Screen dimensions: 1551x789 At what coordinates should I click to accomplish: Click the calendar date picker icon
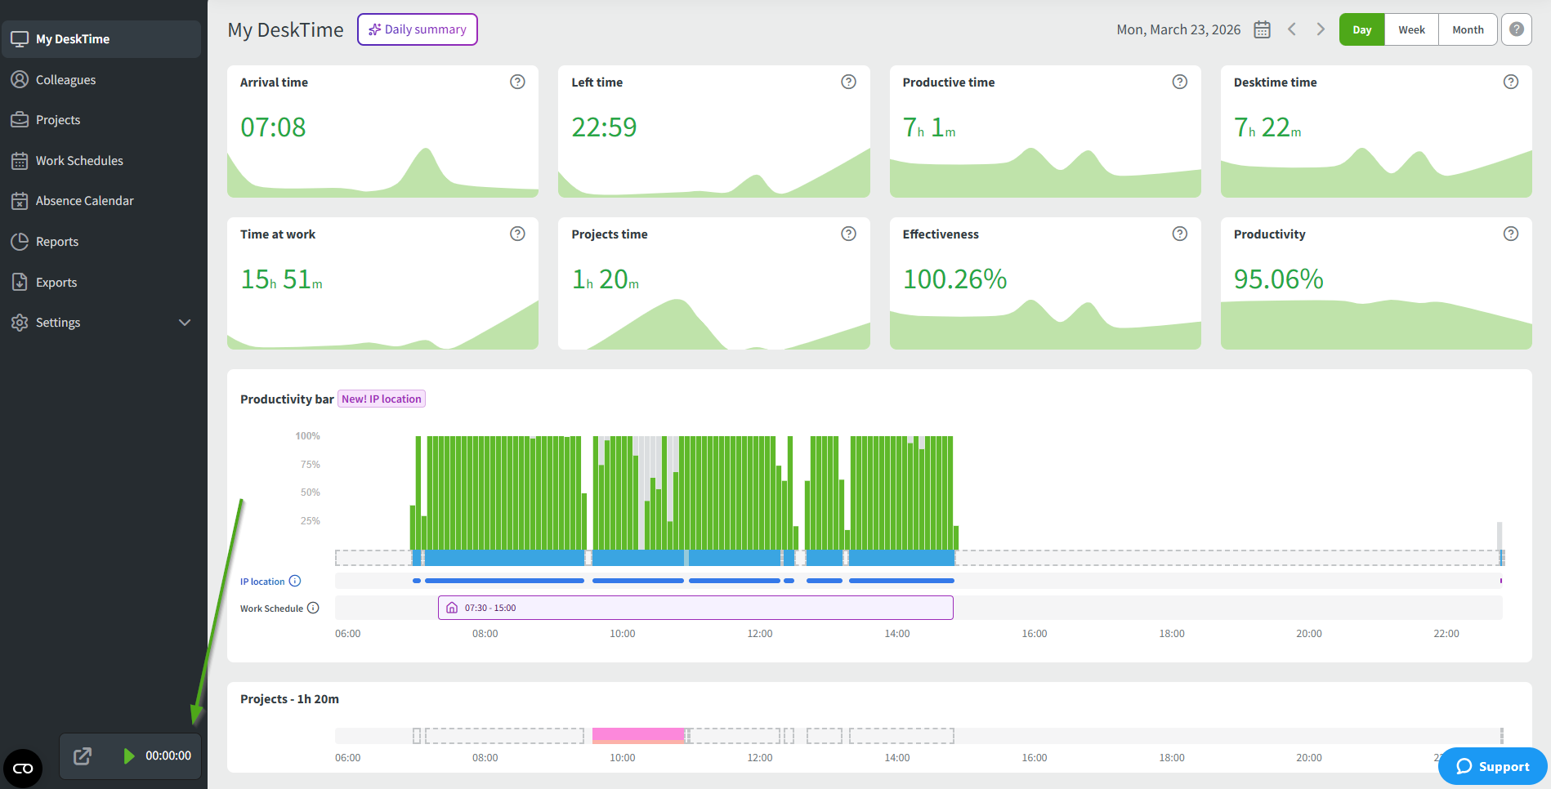(1262, 29)
